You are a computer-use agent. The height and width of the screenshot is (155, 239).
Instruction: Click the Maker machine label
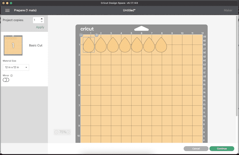(x=228, y=10)
